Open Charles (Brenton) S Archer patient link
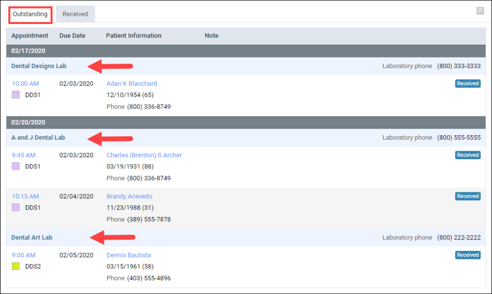Screen dimensions: 492x294 [x=144, y=155]
